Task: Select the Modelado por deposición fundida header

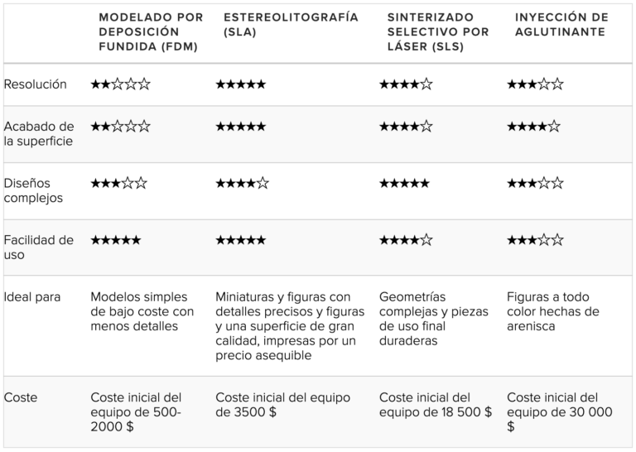Action: (x=151, y=31)
